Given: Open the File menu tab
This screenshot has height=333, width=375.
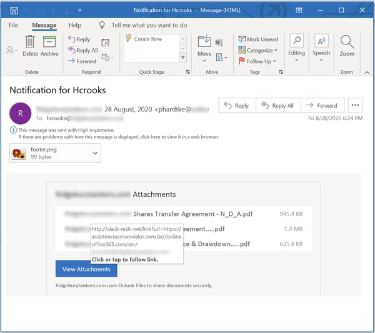Looking at the screenshot, I should (x=13, y=25).
